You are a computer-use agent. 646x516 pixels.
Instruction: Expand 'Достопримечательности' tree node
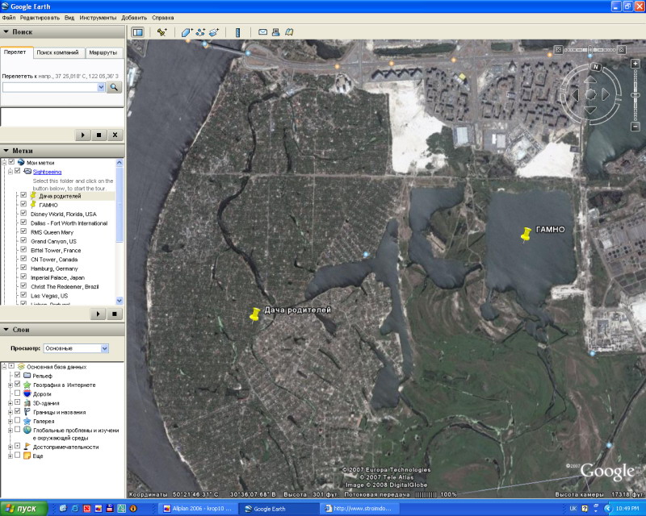coord(10,447)
